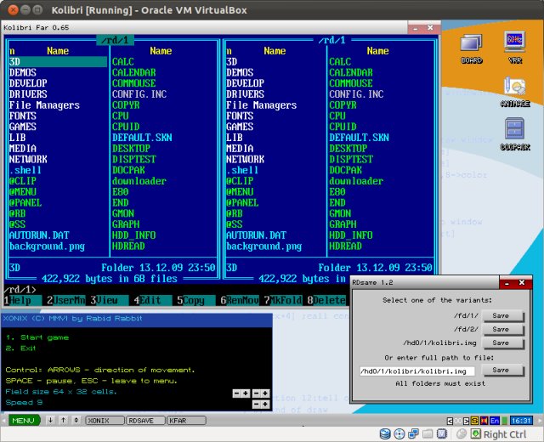Click Save button next to /fd/2/
Screen dimensions: 544x442
coord(501,329)
